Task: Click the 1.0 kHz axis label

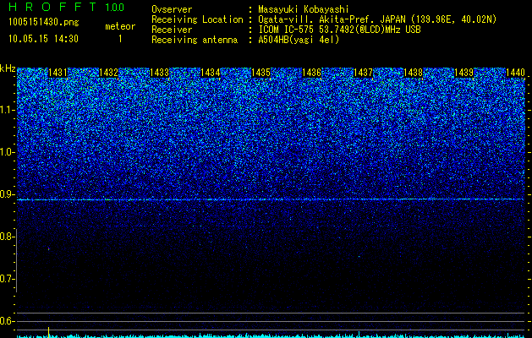Action: point(8,152)
